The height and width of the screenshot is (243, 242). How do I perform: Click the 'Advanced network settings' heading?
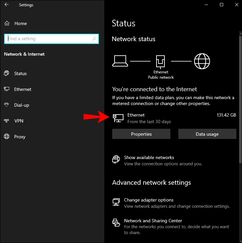(x=152, y=182)
